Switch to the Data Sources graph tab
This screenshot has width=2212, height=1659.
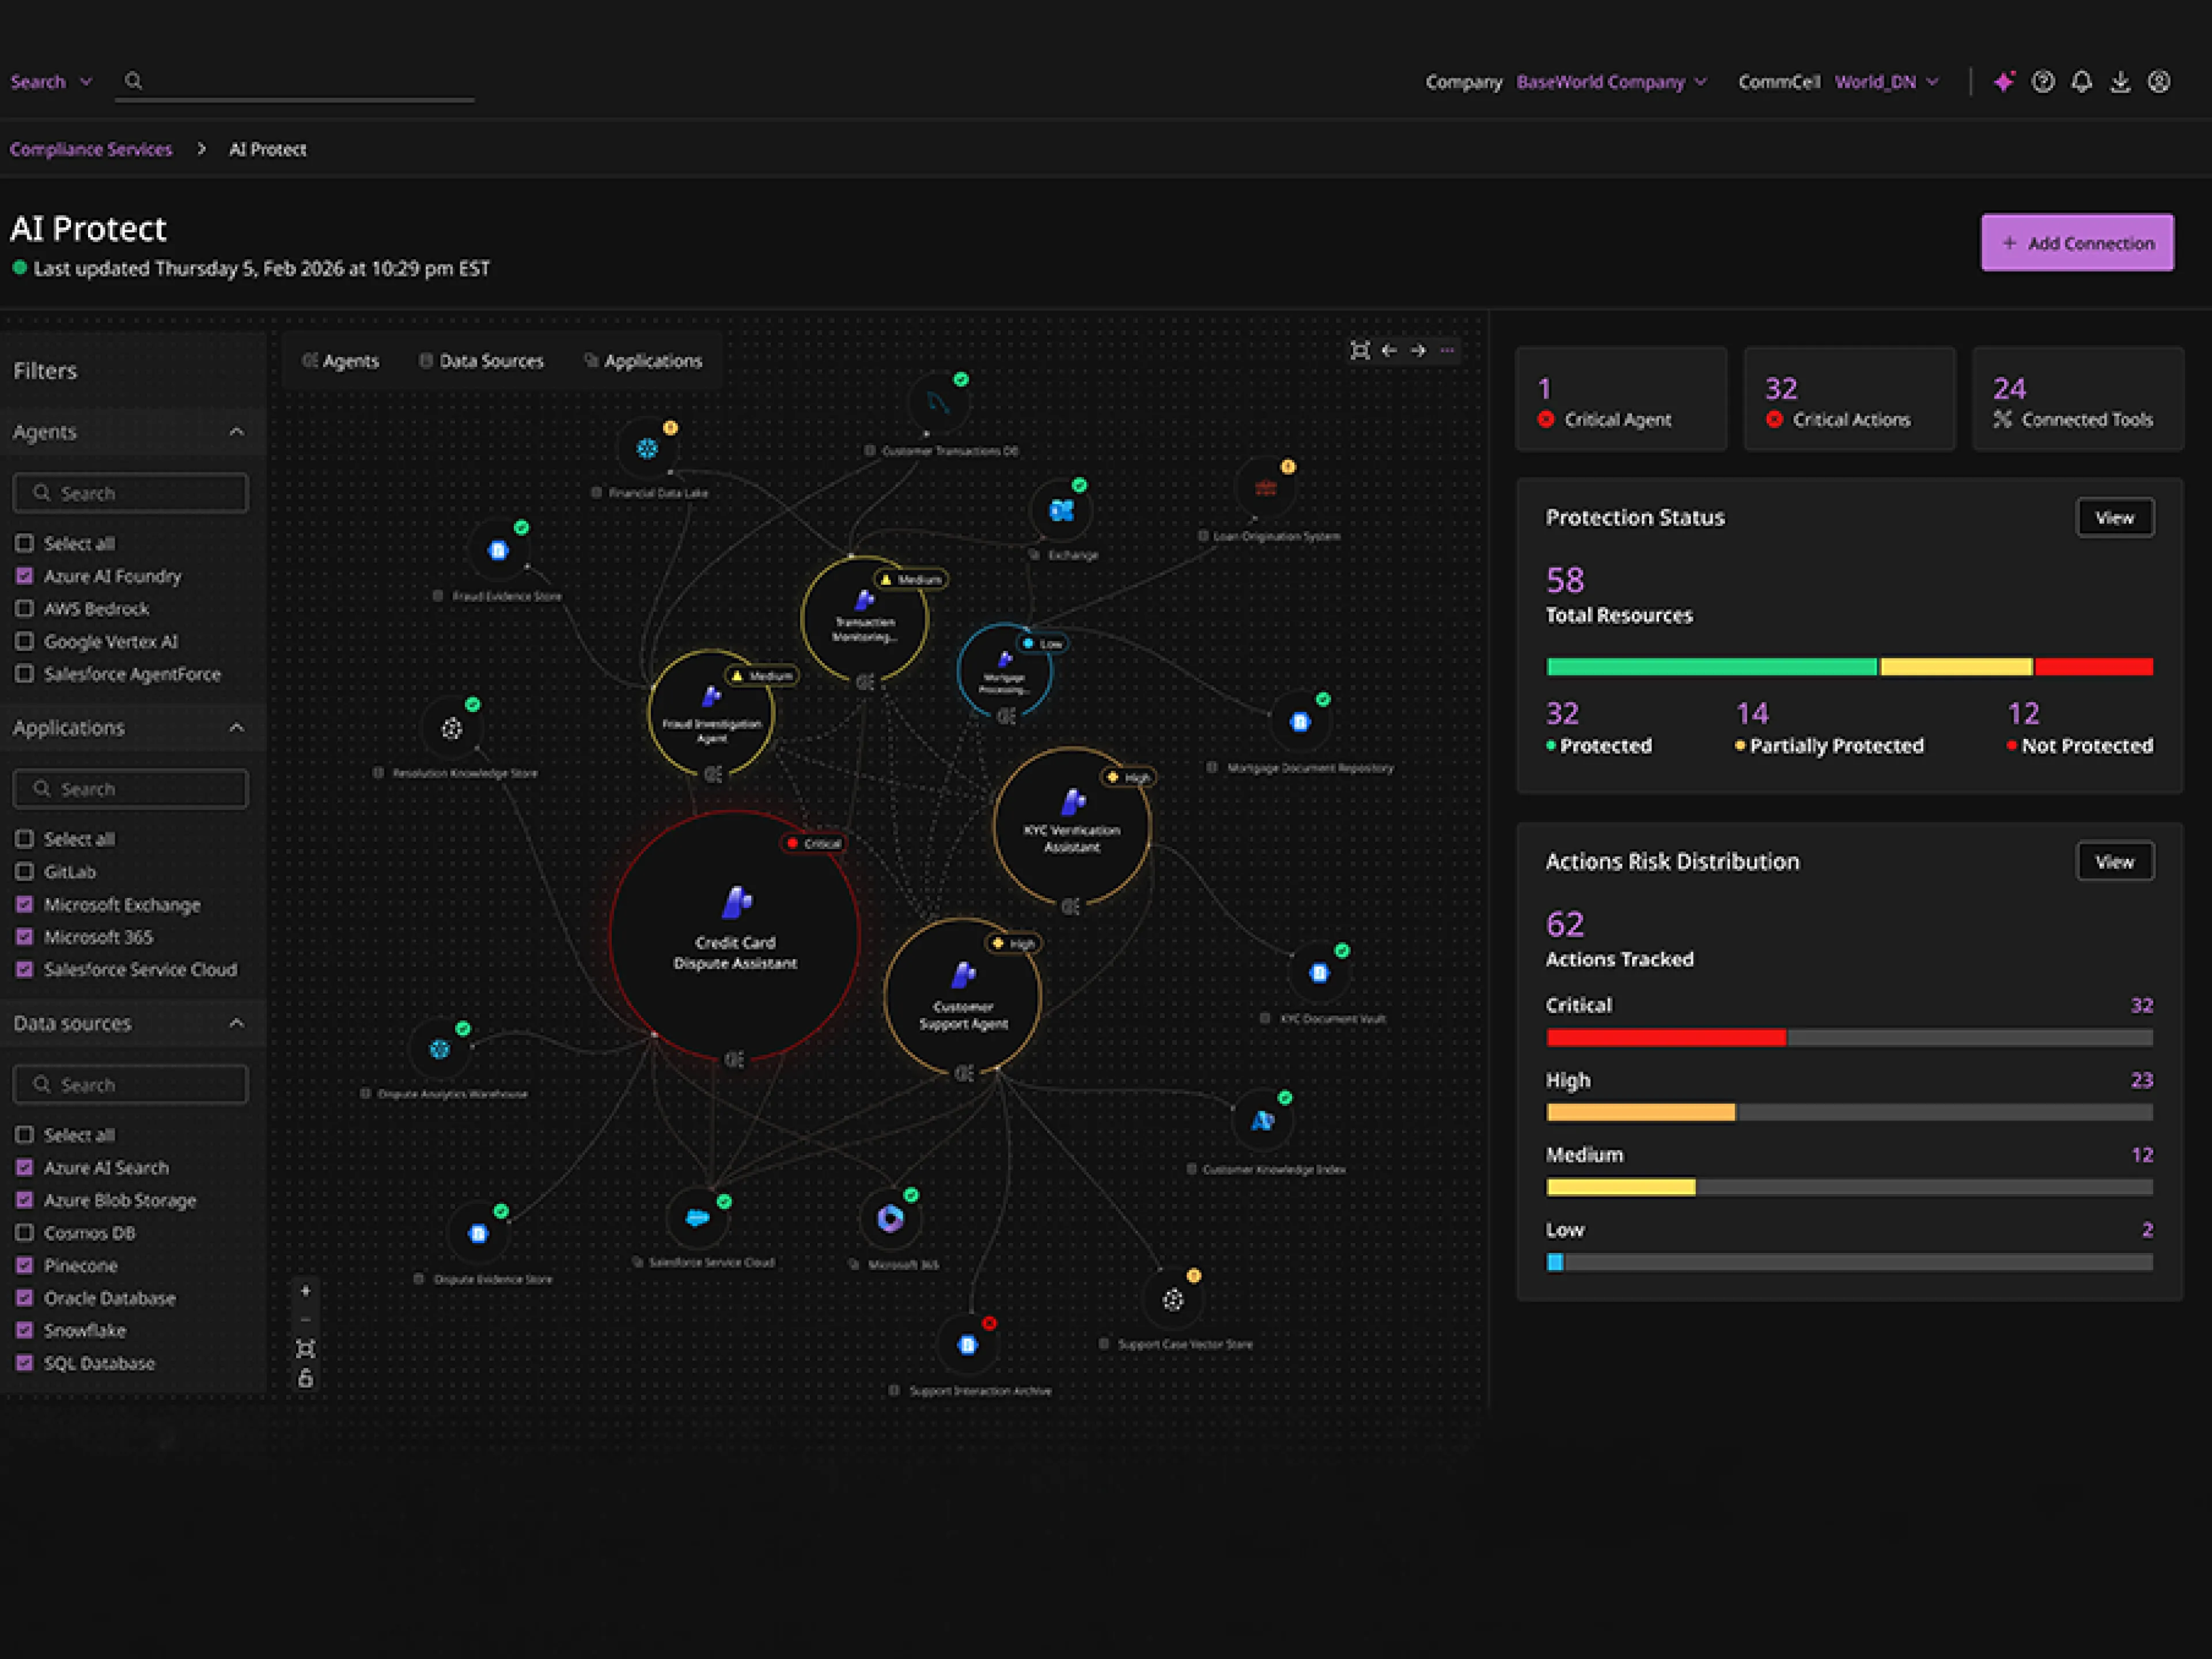coord(481,361)
